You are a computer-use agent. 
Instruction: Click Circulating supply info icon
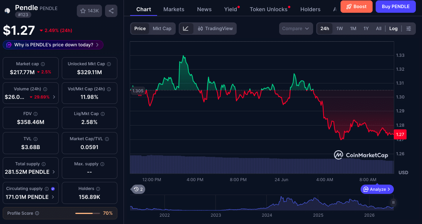[x=47, y=189]
